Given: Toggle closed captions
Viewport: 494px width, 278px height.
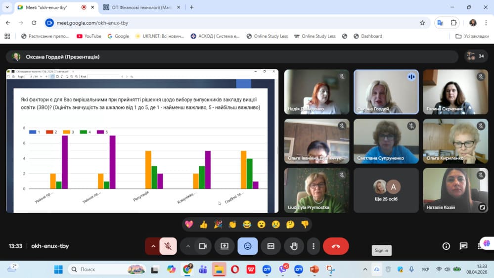Looking at the screenshot, I should click(271, 246).
